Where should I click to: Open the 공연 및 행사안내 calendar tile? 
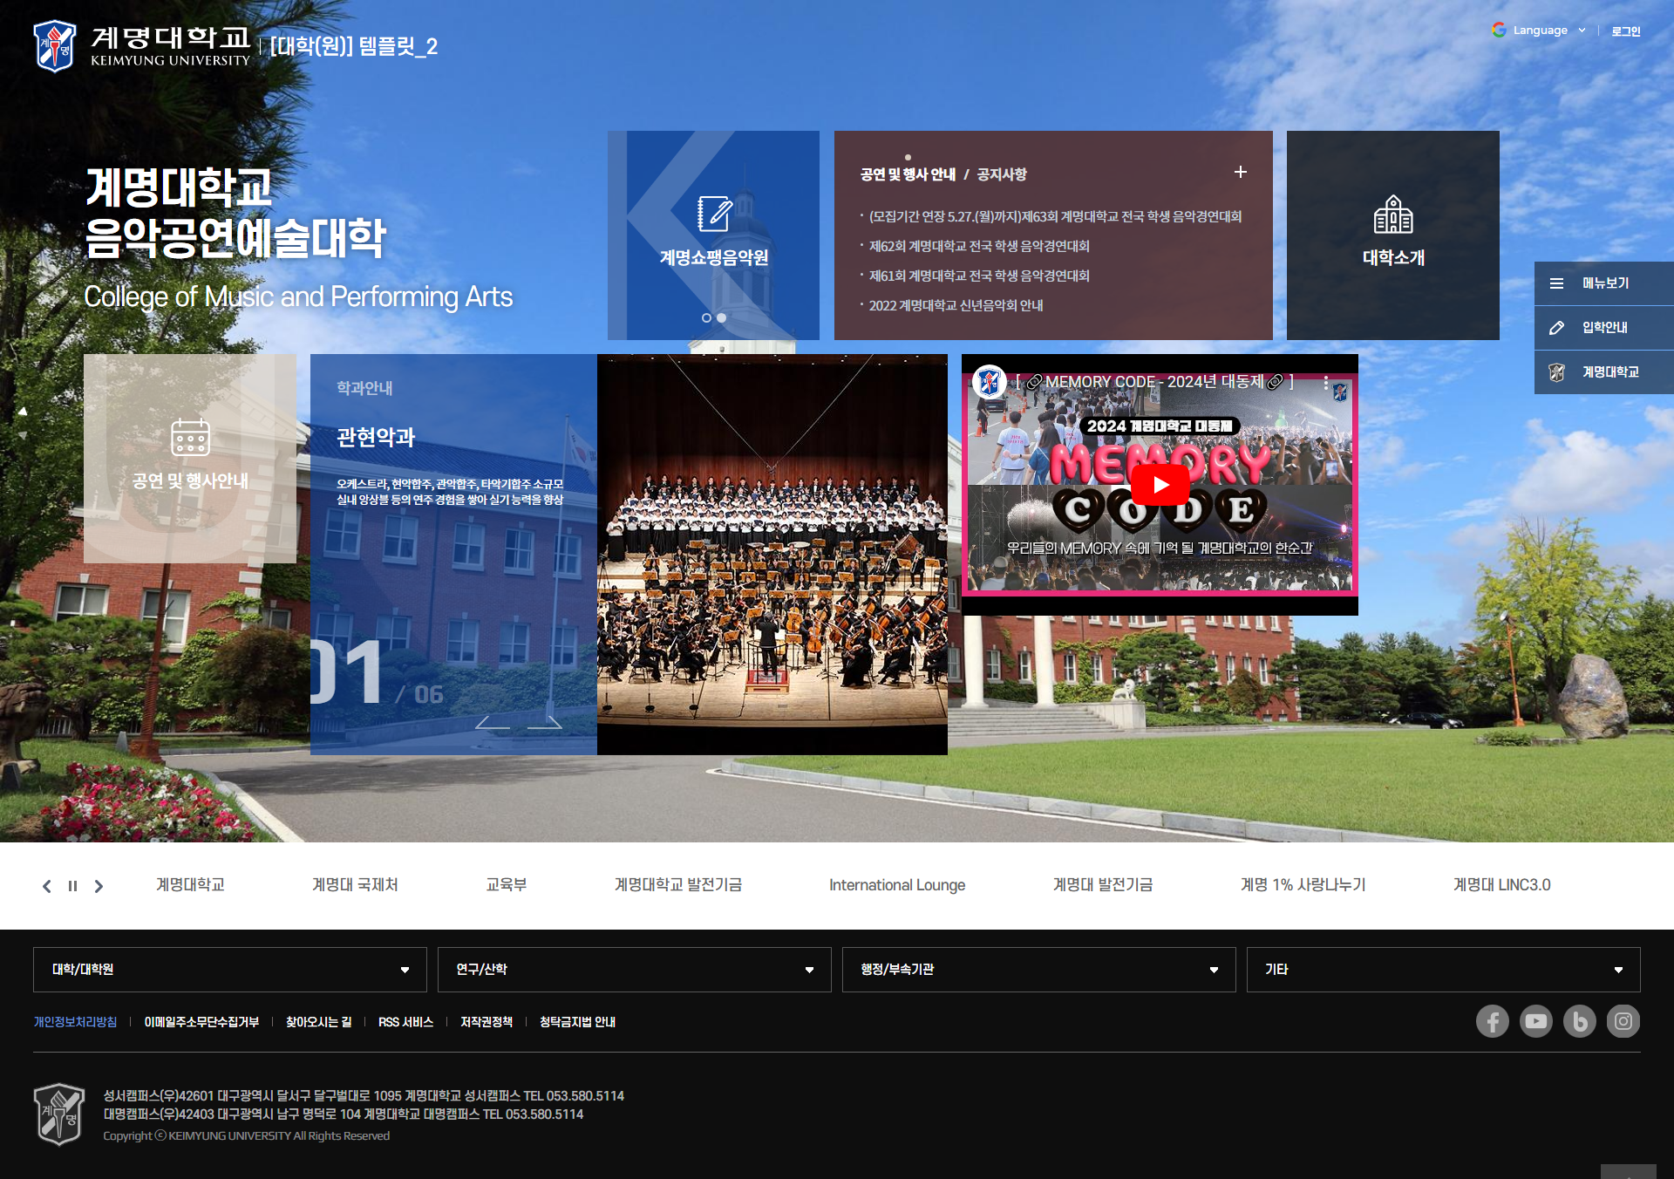click(x=190, y=459)
